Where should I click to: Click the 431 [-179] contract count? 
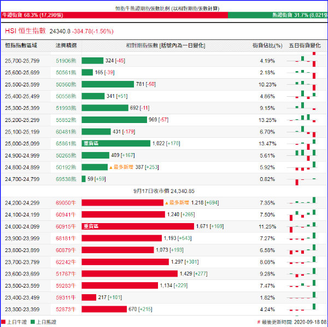(124, 132)
